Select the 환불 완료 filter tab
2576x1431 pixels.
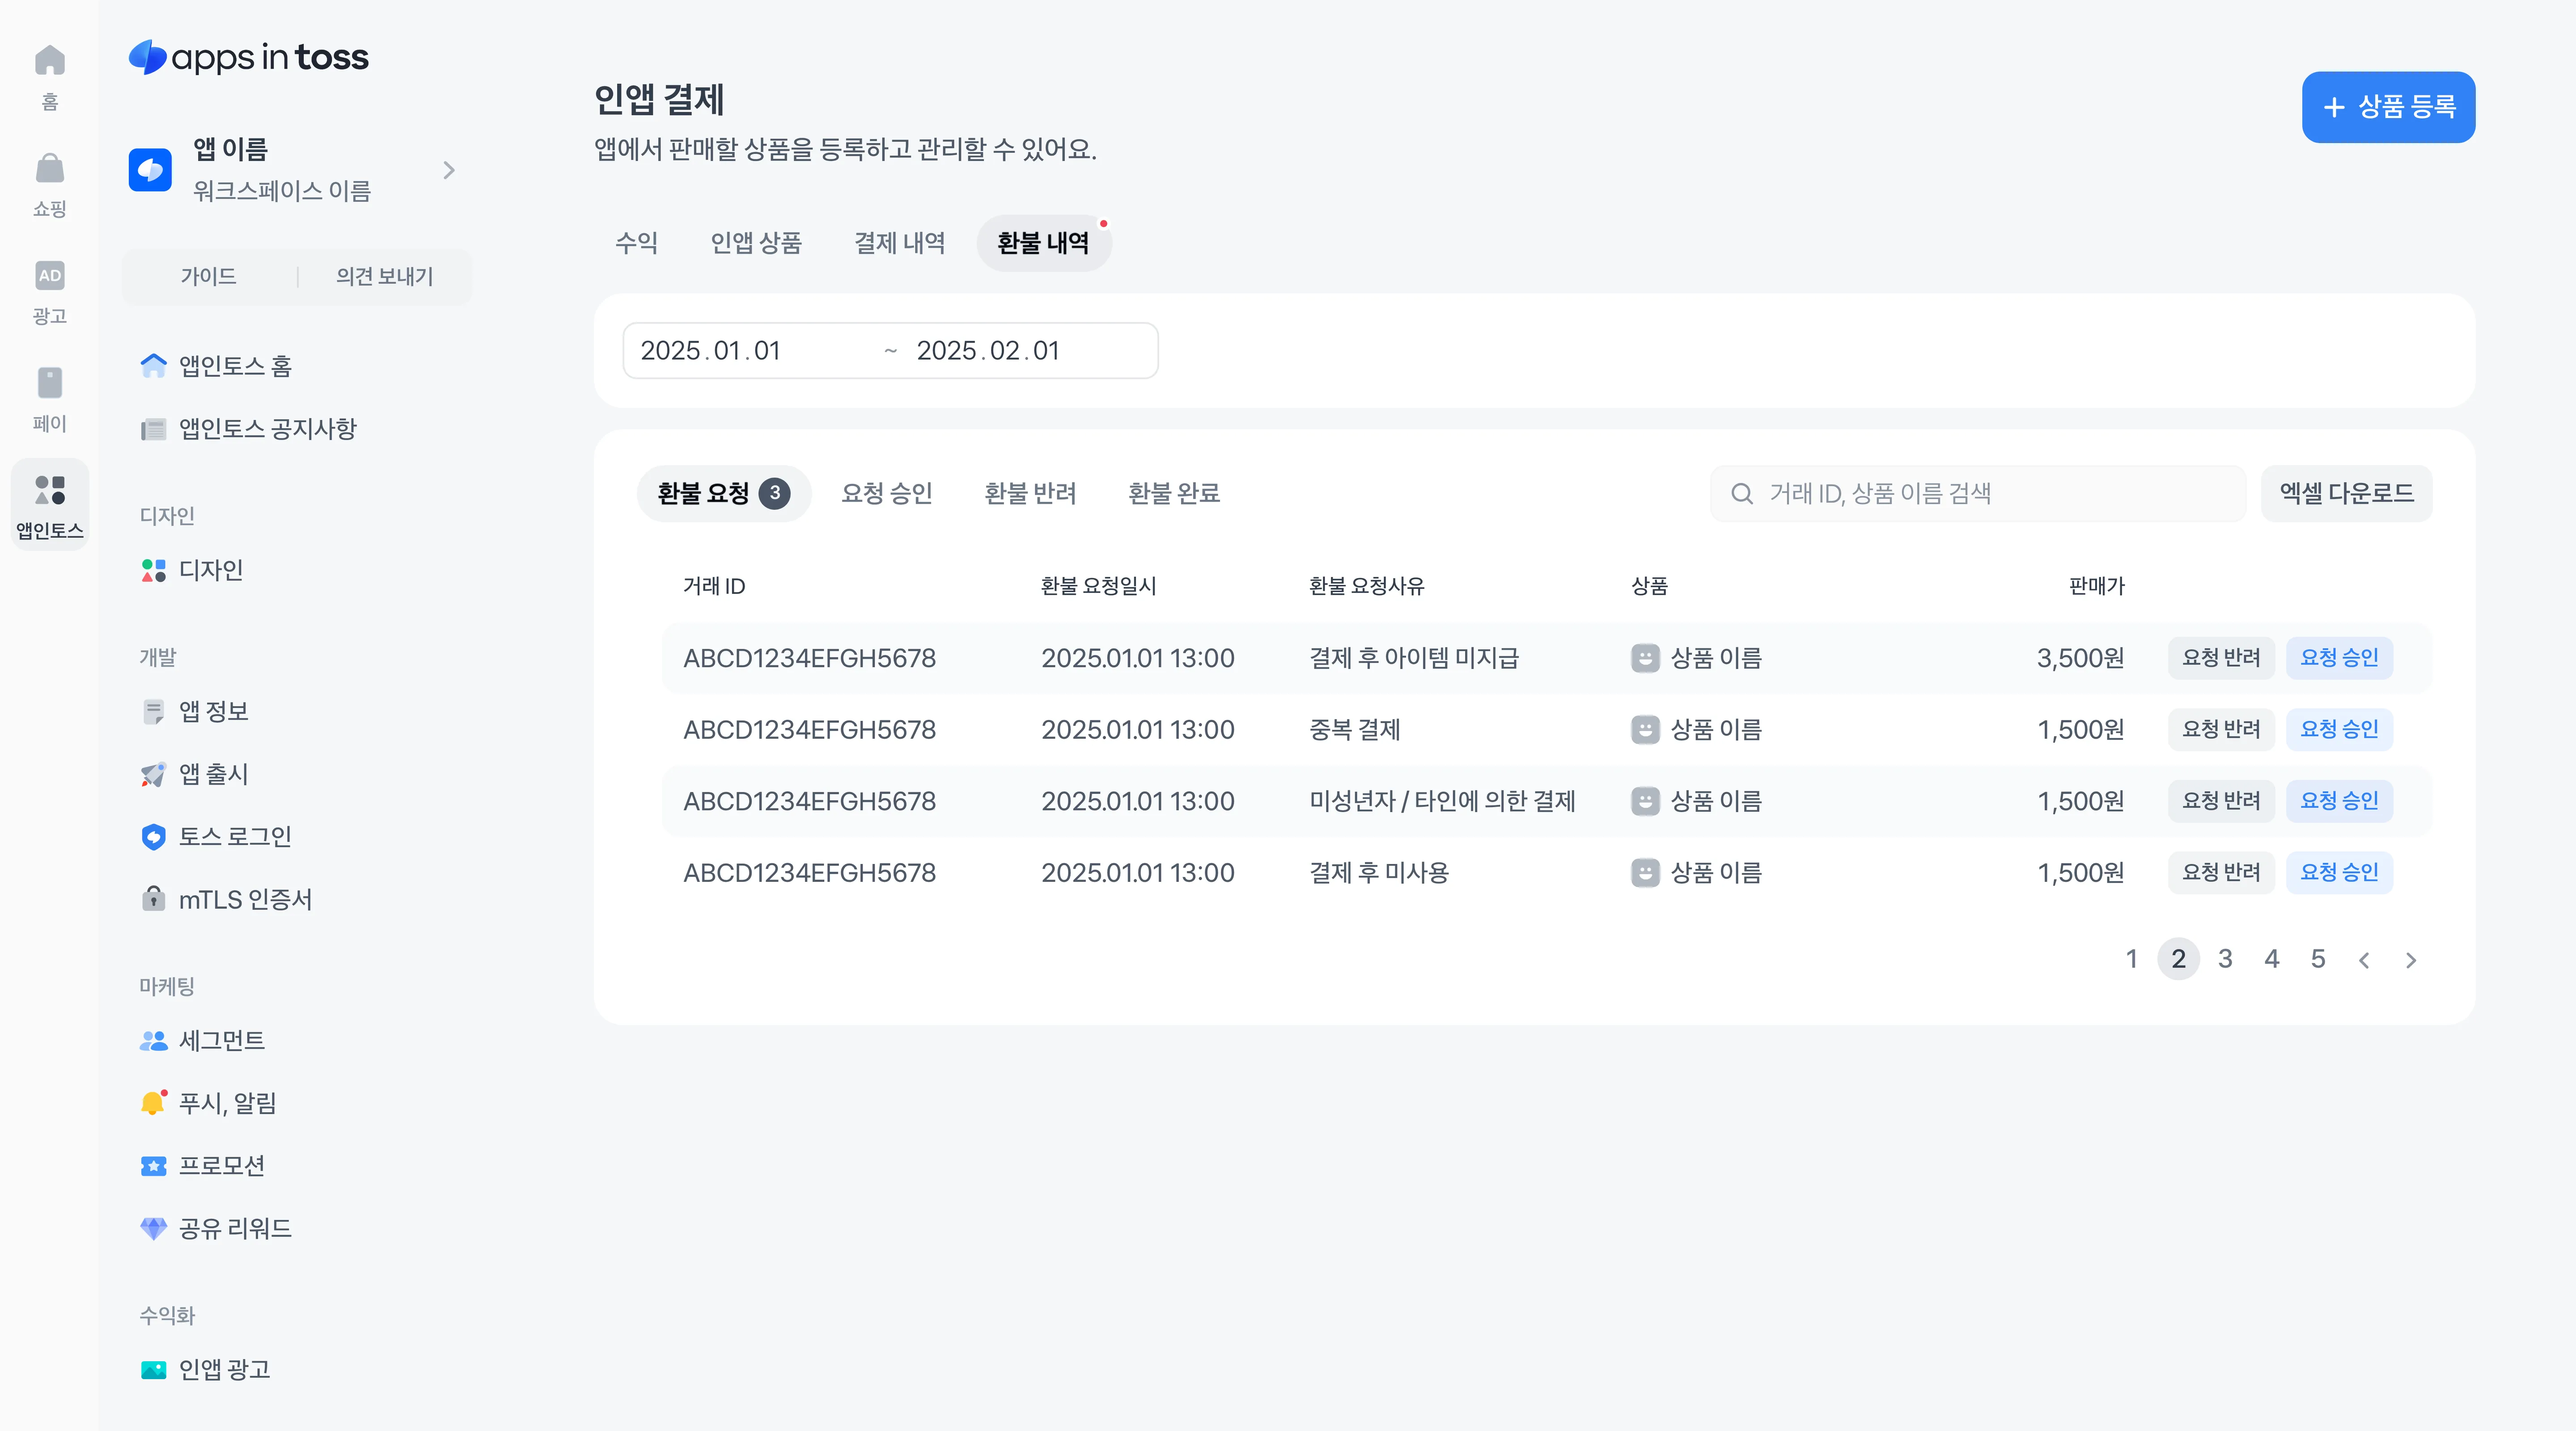1173,493
